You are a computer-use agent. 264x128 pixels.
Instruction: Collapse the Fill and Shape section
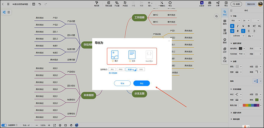click(x=231, y=43)
